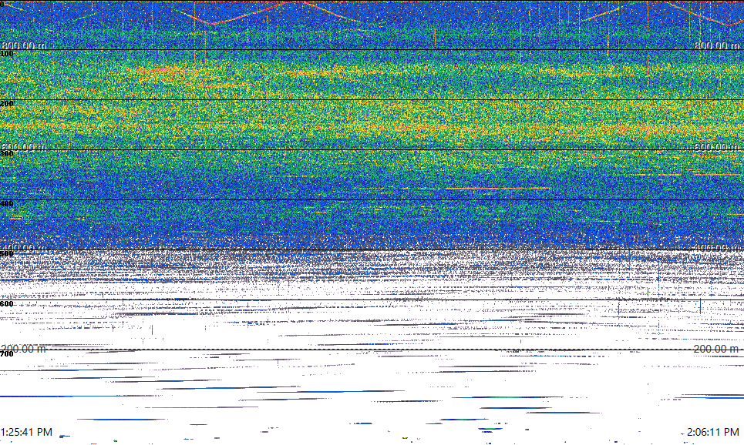
Task: Select the 300 depth gridline label
Action: coord(7,154)
